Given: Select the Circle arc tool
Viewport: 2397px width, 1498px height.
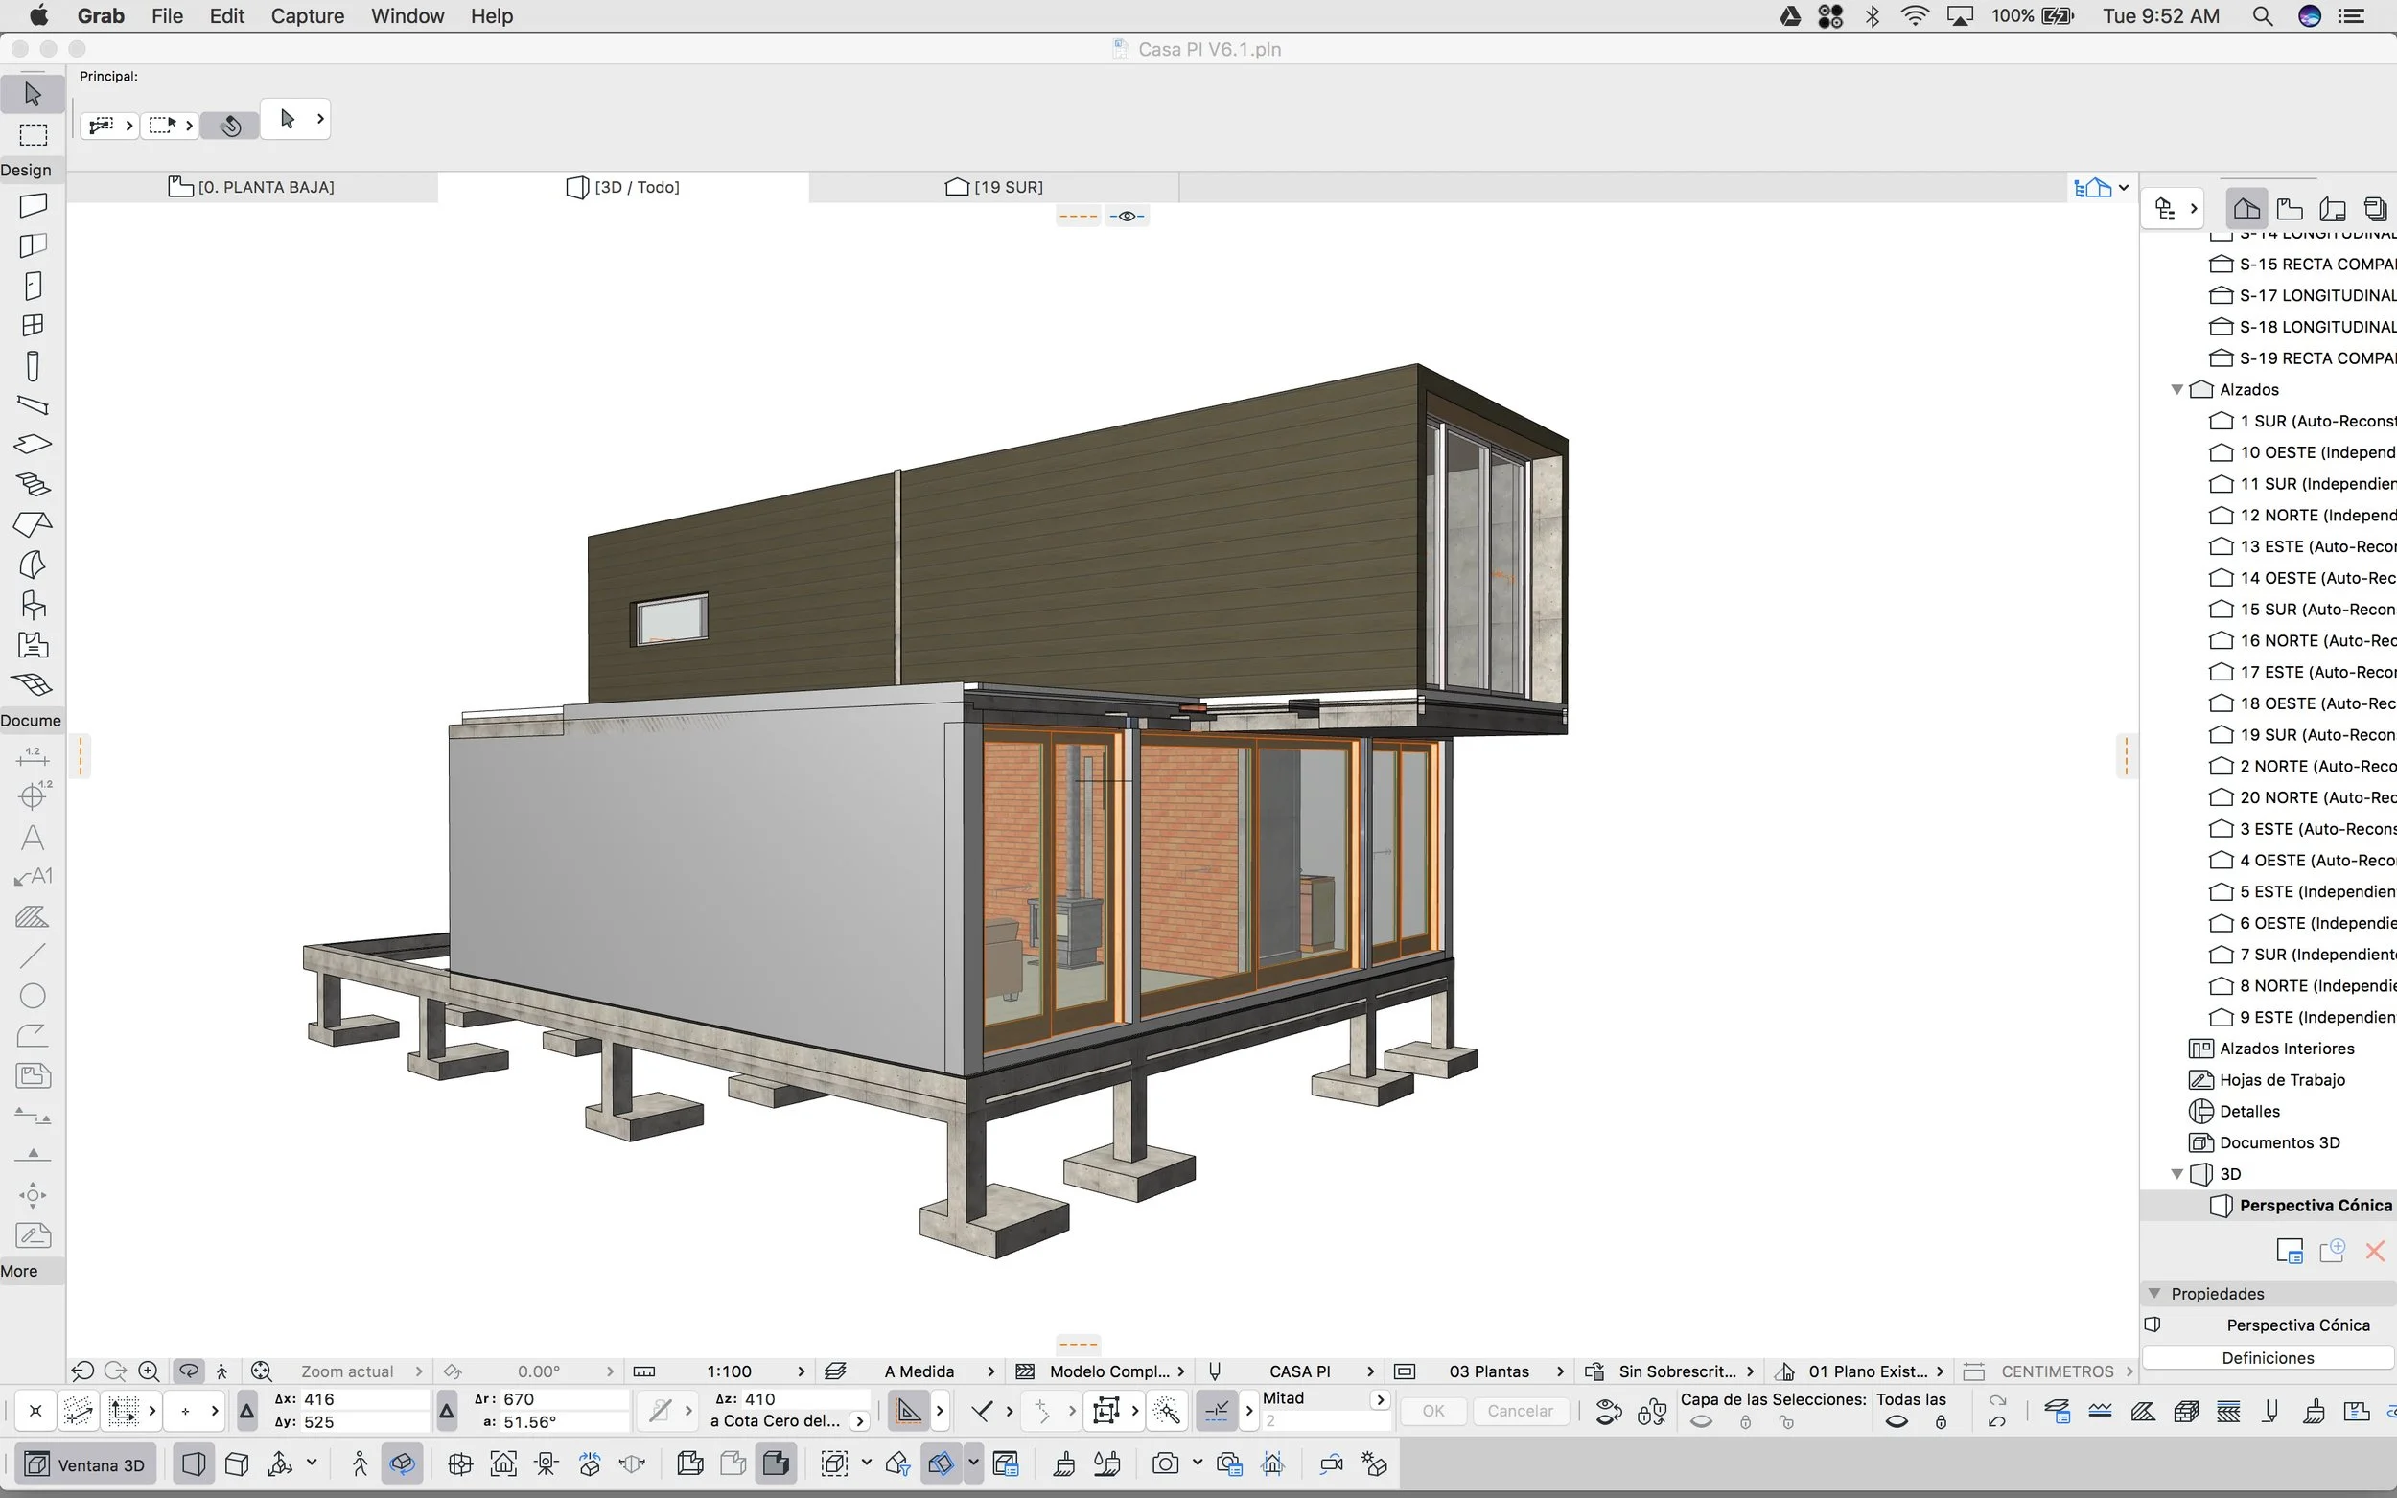Looking at the screenshot, I should [33, 996].
